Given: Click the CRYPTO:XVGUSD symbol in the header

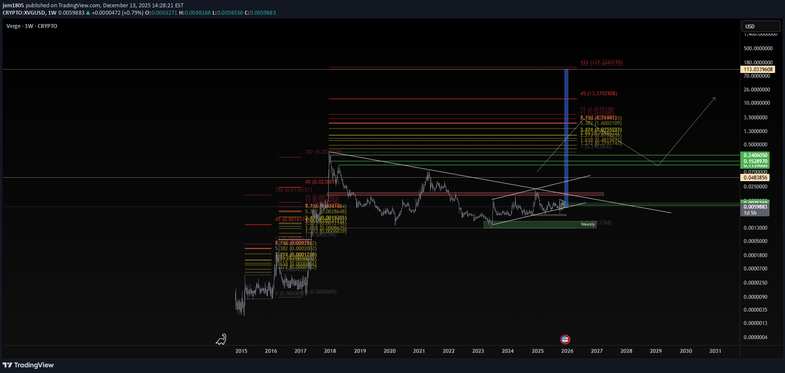Looking at the screenshot, I should [24, 13].
